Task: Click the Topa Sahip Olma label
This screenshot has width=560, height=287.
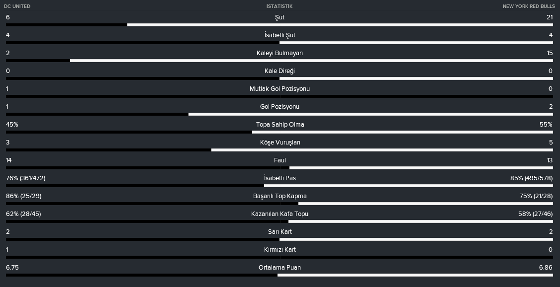Action: [280, 125]
